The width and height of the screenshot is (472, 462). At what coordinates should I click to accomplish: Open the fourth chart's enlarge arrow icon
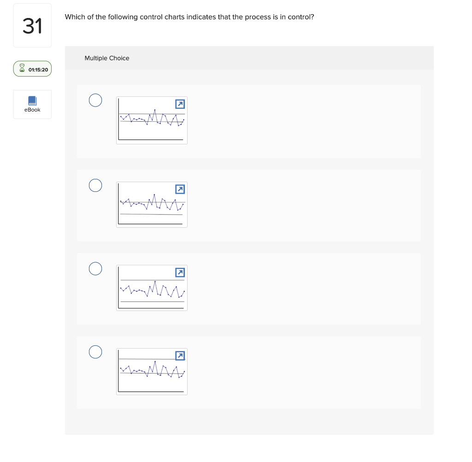tap(180, 355)
